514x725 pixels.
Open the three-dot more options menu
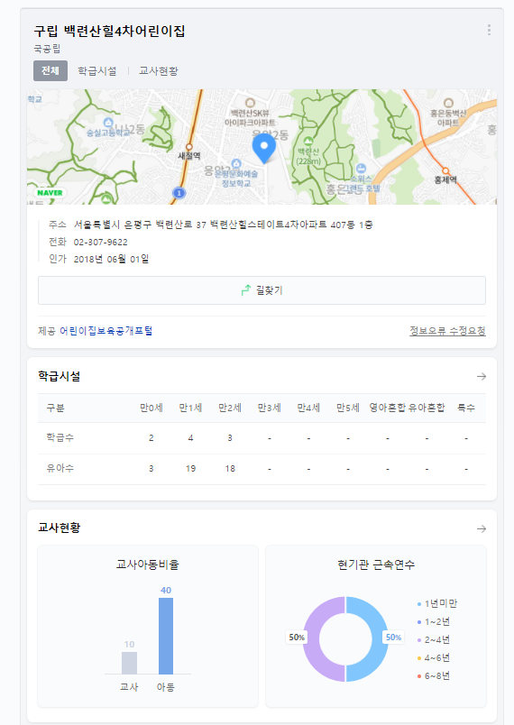tap(489, 30)
